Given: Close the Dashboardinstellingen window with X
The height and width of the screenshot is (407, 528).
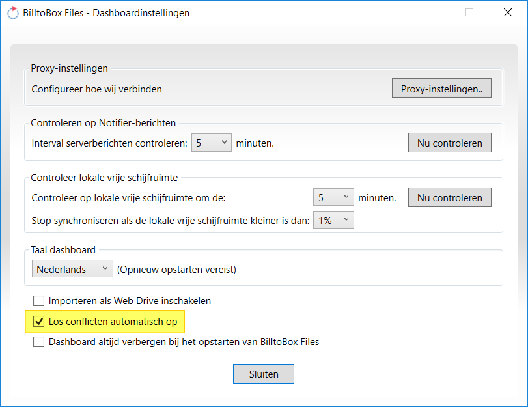Looking at the screenshot, I should point(508,13).
